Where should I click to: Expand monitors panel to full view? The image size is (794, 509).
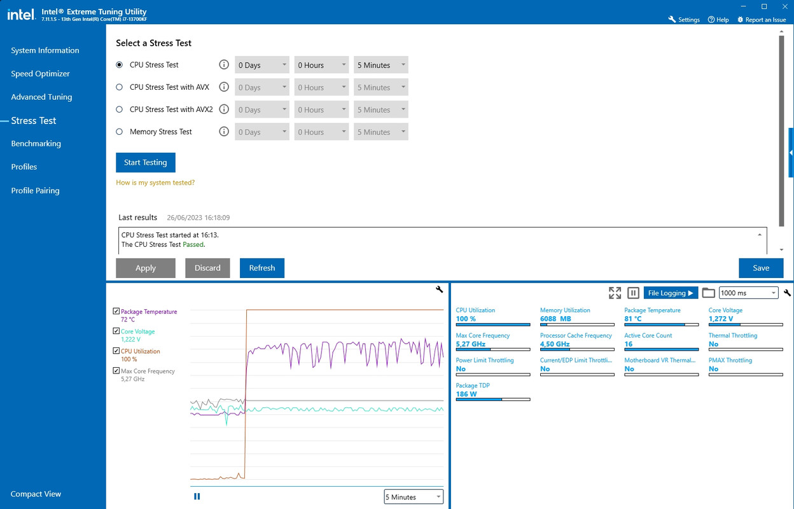[615, 293]
